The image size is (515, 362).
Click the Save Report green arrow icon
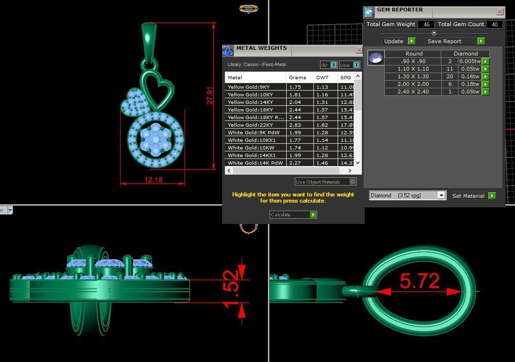coord(481,41)
